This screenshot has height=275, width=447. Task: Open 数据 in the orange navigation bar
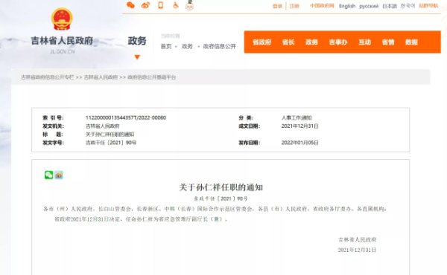tap(411, 42)
